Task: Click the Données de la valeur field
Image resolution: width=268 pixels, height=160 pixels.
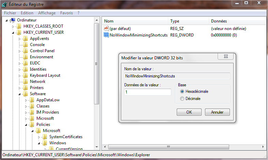Action: pyautogui.click(x=148, y=92)
